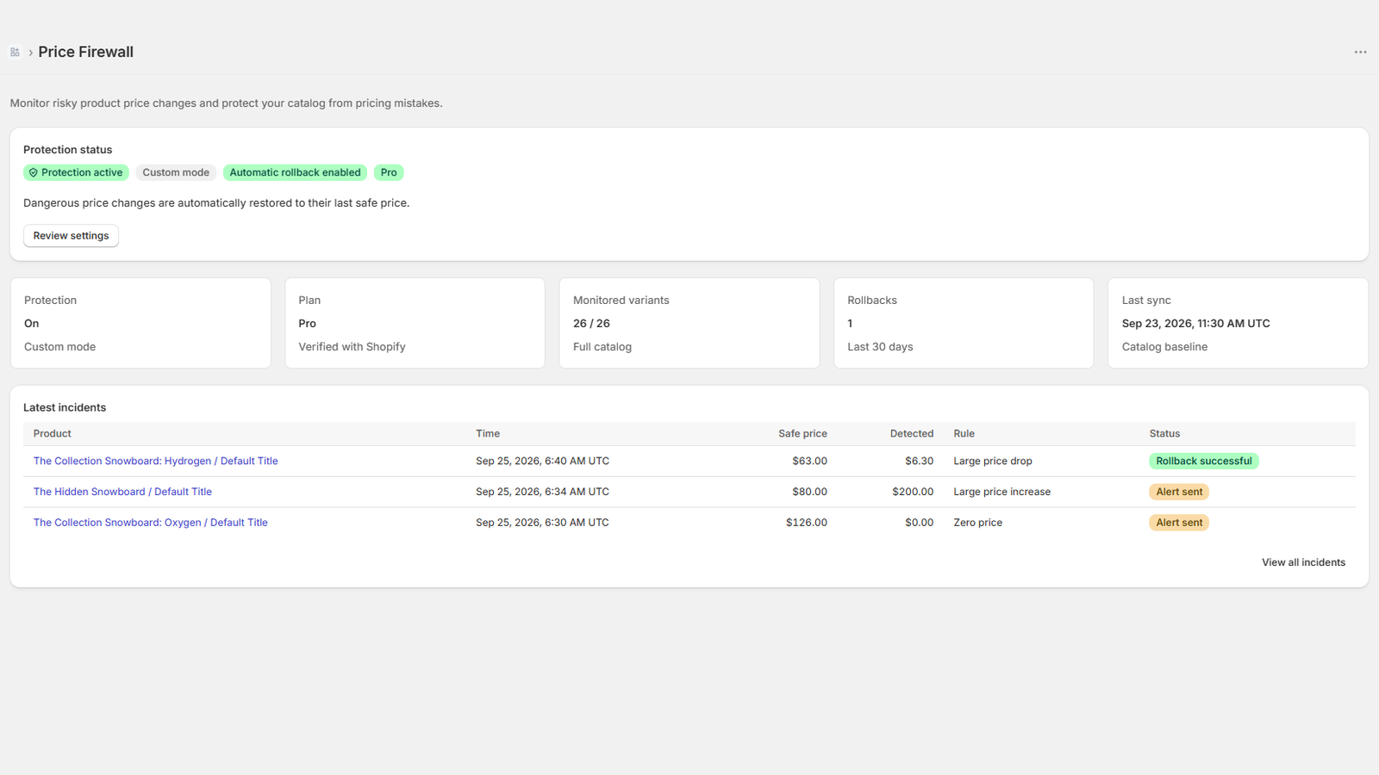
Task: Click the Large price drop rule cell
Action: pyautogui.click(x=993, y=462)
